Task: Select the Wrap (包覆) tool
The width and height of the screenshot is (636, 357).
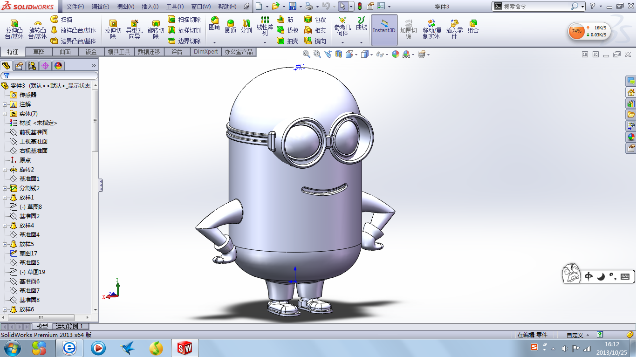Action: [x=315, y=20]
